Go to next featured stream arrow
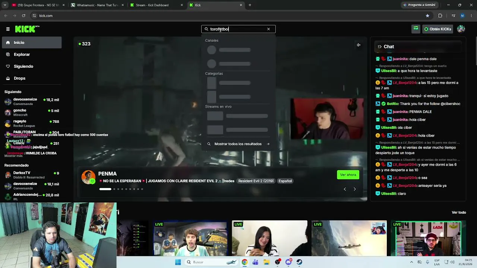 coord(354,189)
